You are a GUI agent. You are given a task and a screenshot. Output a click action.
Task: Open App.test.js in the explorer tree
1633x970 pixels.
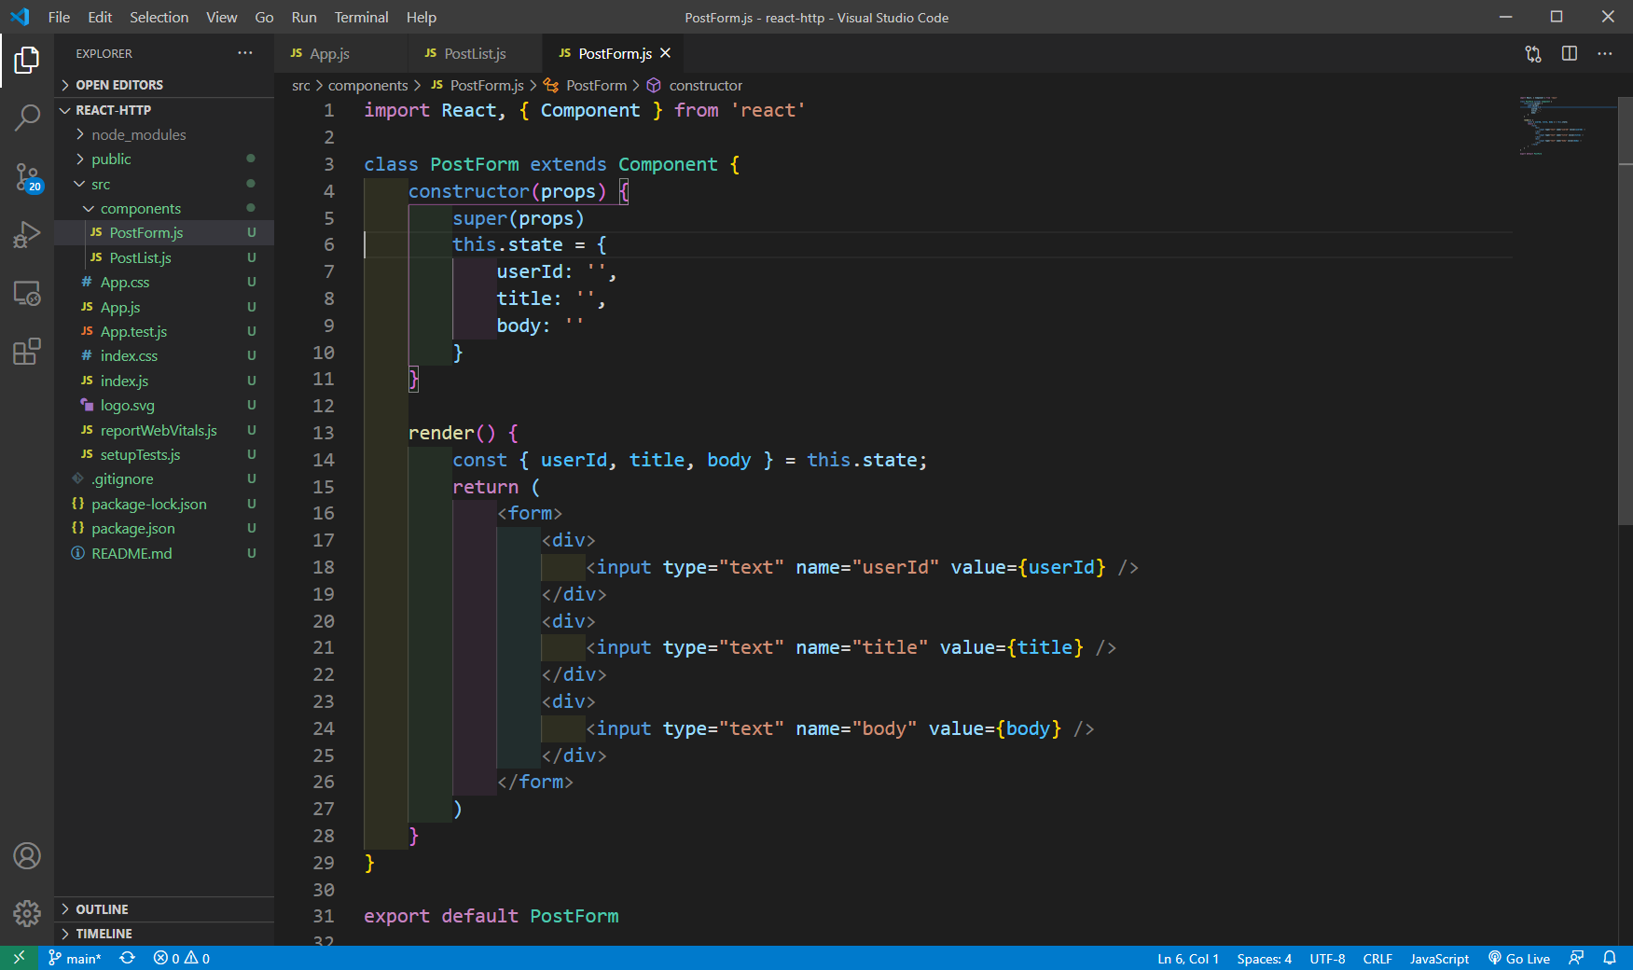pos(164,331)
